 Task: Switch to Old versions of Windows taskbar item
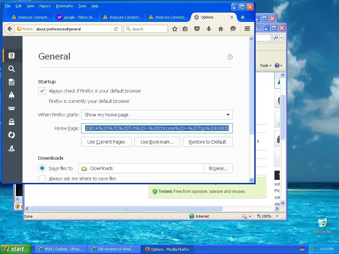pos(114,249)
